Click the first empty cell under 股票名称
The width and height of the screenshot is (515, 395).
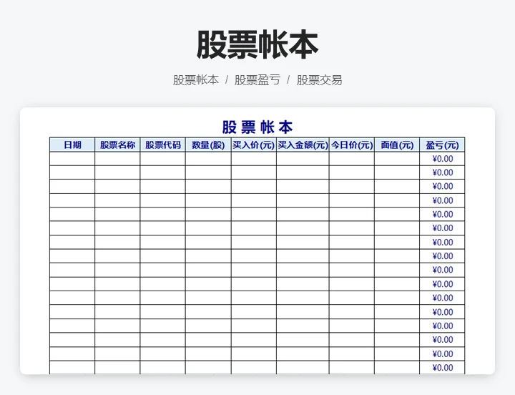point(117,159)
